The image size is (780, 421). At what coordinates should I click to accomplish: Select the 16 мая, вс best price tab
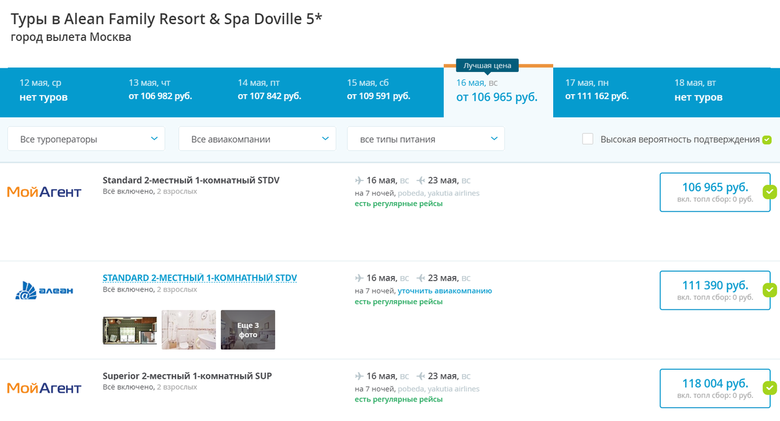click(x=499, y=91)
